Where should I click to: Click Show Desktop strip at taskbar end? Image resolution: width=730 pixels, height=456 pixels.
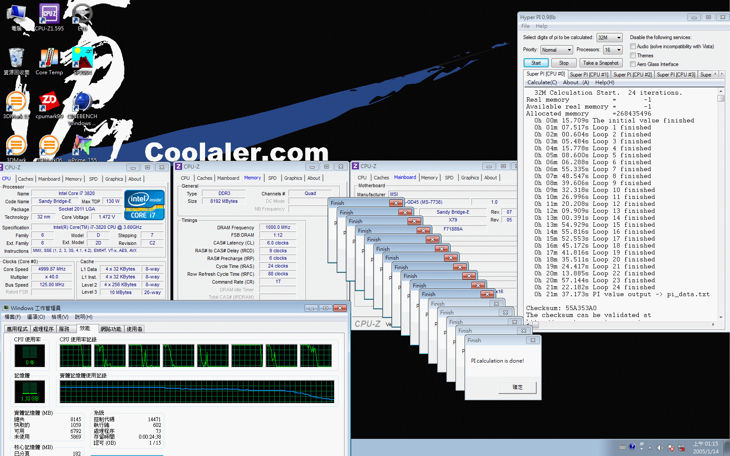727,448
